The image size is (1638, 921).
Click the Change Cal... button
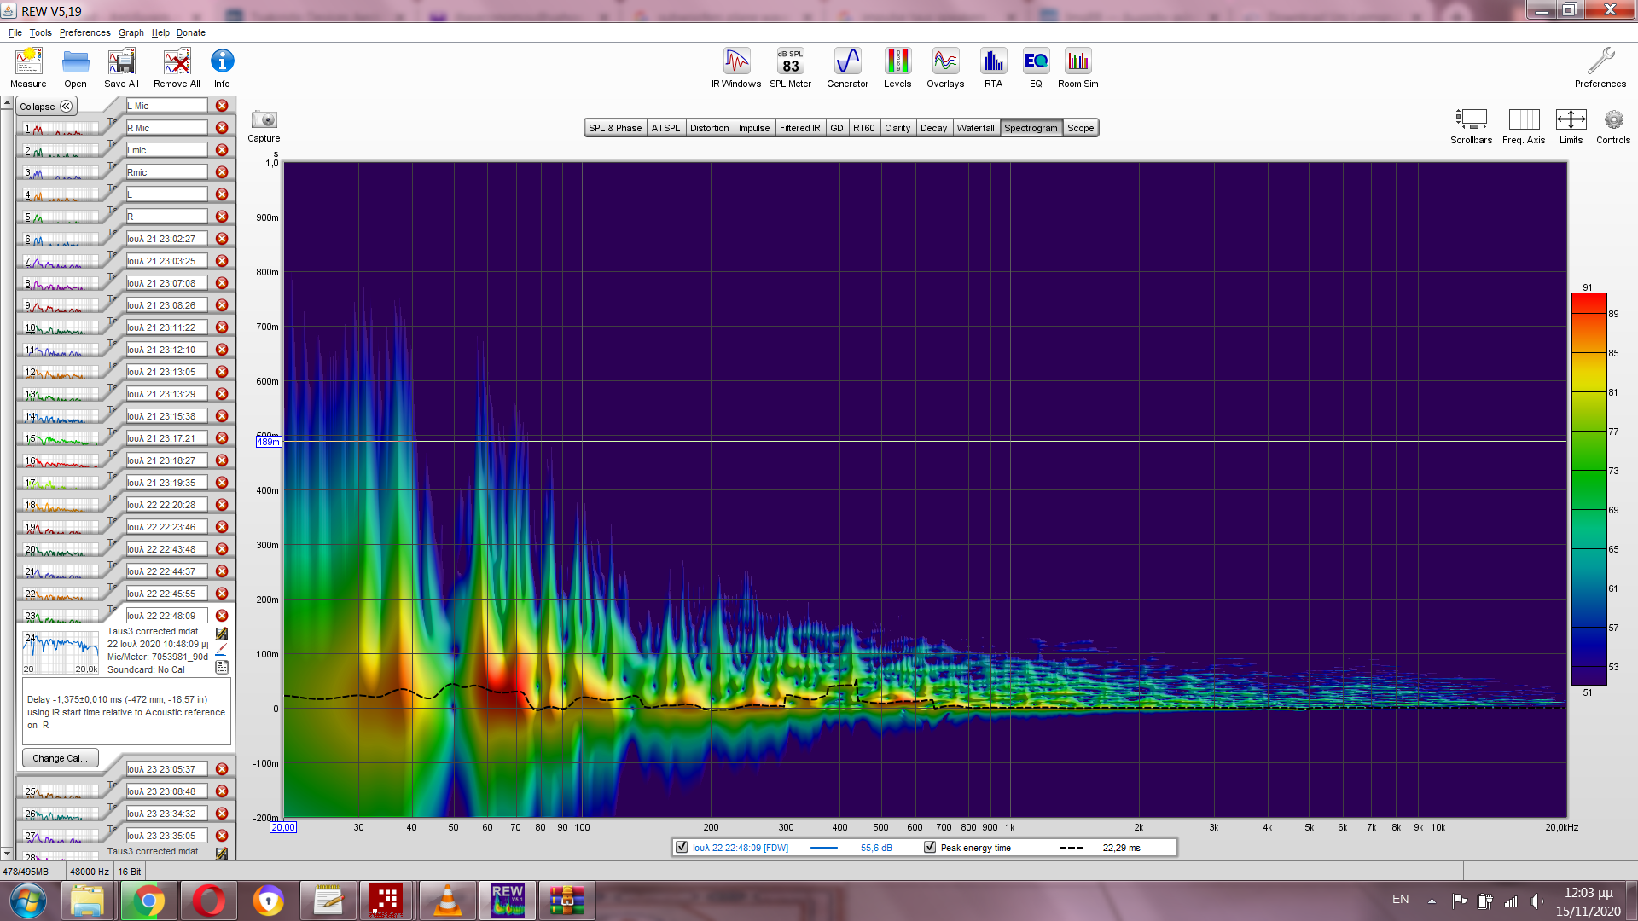[x=60, y=758]
